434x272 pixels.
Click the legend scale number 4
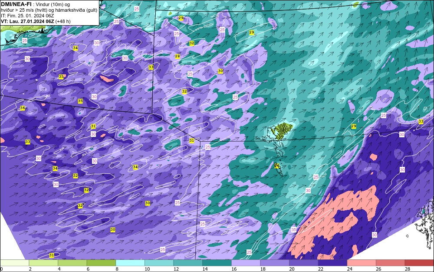pos(59,269)
